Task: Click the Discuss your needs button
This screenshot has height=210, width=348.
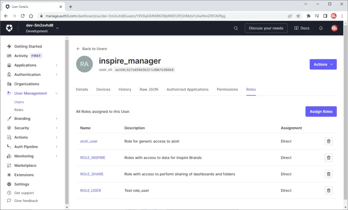Action: point(266,28)
